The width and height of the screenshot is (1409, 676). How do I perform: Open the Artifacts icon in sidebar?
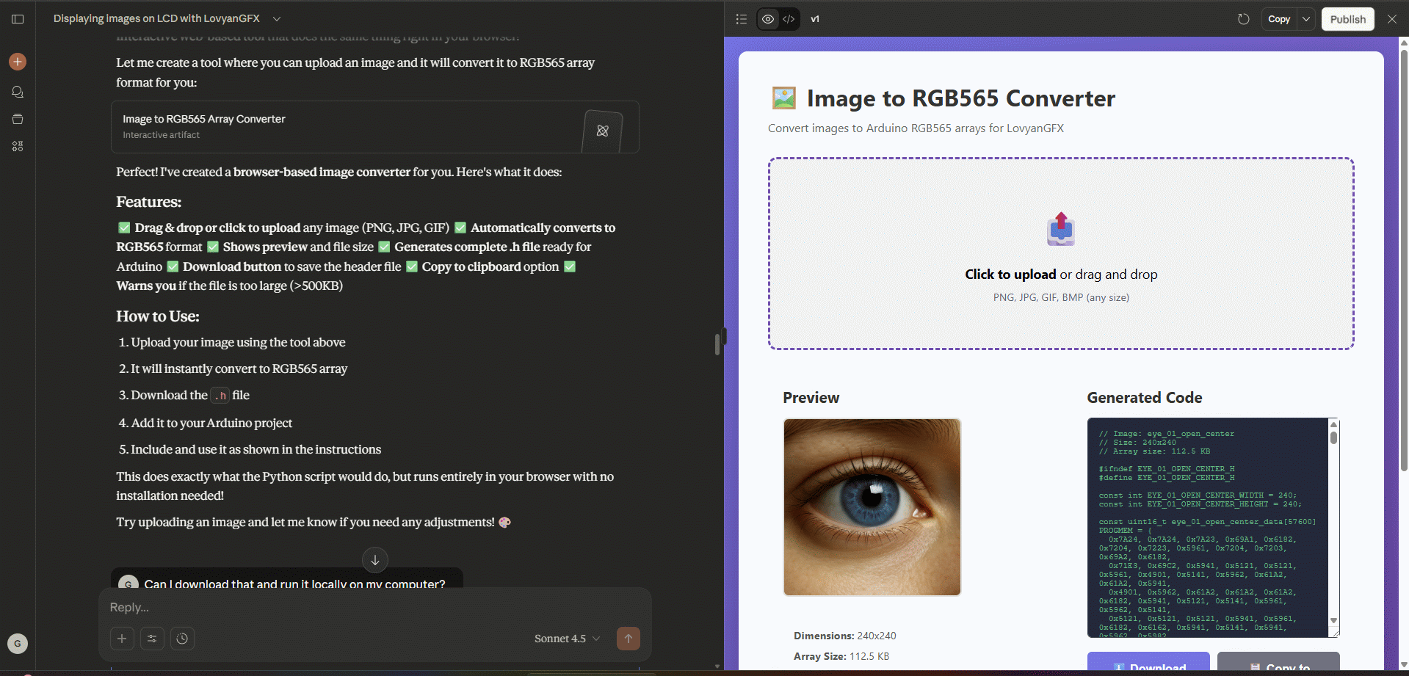[x=18, y=146]
